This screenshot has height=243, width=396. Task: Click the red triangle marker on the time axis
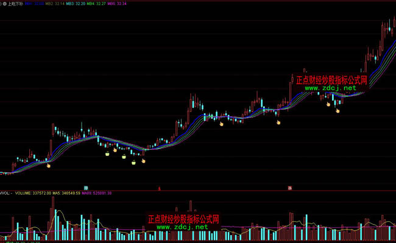pyautogui.click(x=159, y=188)
